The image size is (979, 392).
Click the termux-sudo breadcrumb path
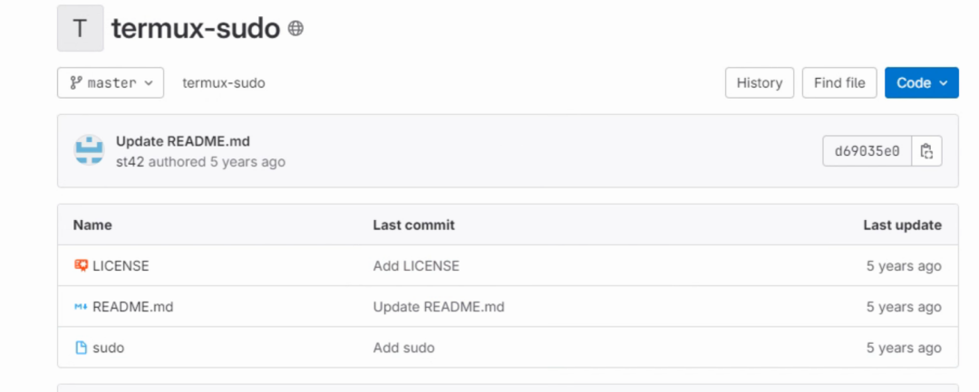(224, 83)
